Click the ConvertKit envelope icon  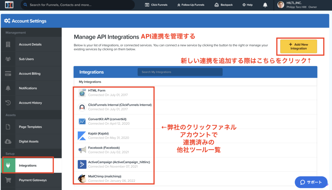point(82,121)
